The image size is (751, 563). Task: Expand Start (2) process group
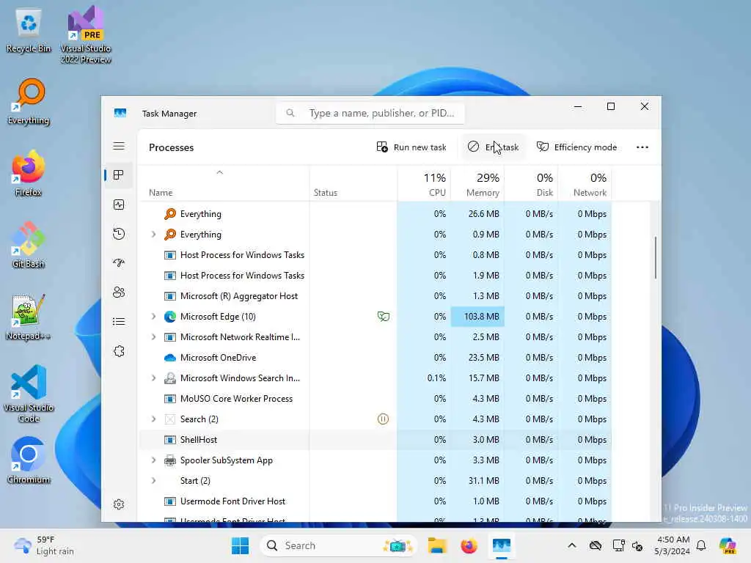153,481
